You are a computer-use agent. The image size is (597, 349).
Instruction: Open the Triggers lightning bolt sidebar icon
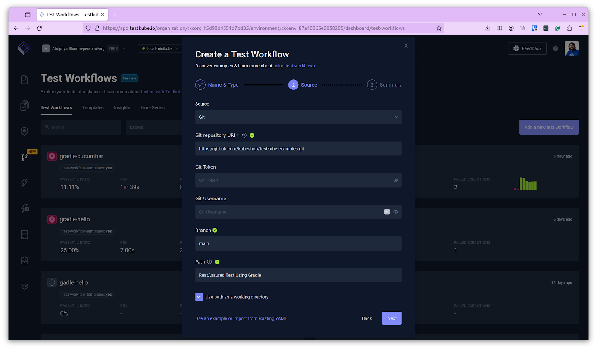pos(25,183)
